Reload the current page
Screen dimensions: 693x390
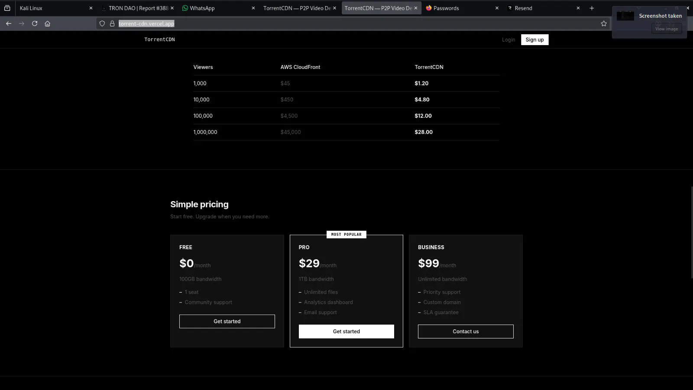35,24
